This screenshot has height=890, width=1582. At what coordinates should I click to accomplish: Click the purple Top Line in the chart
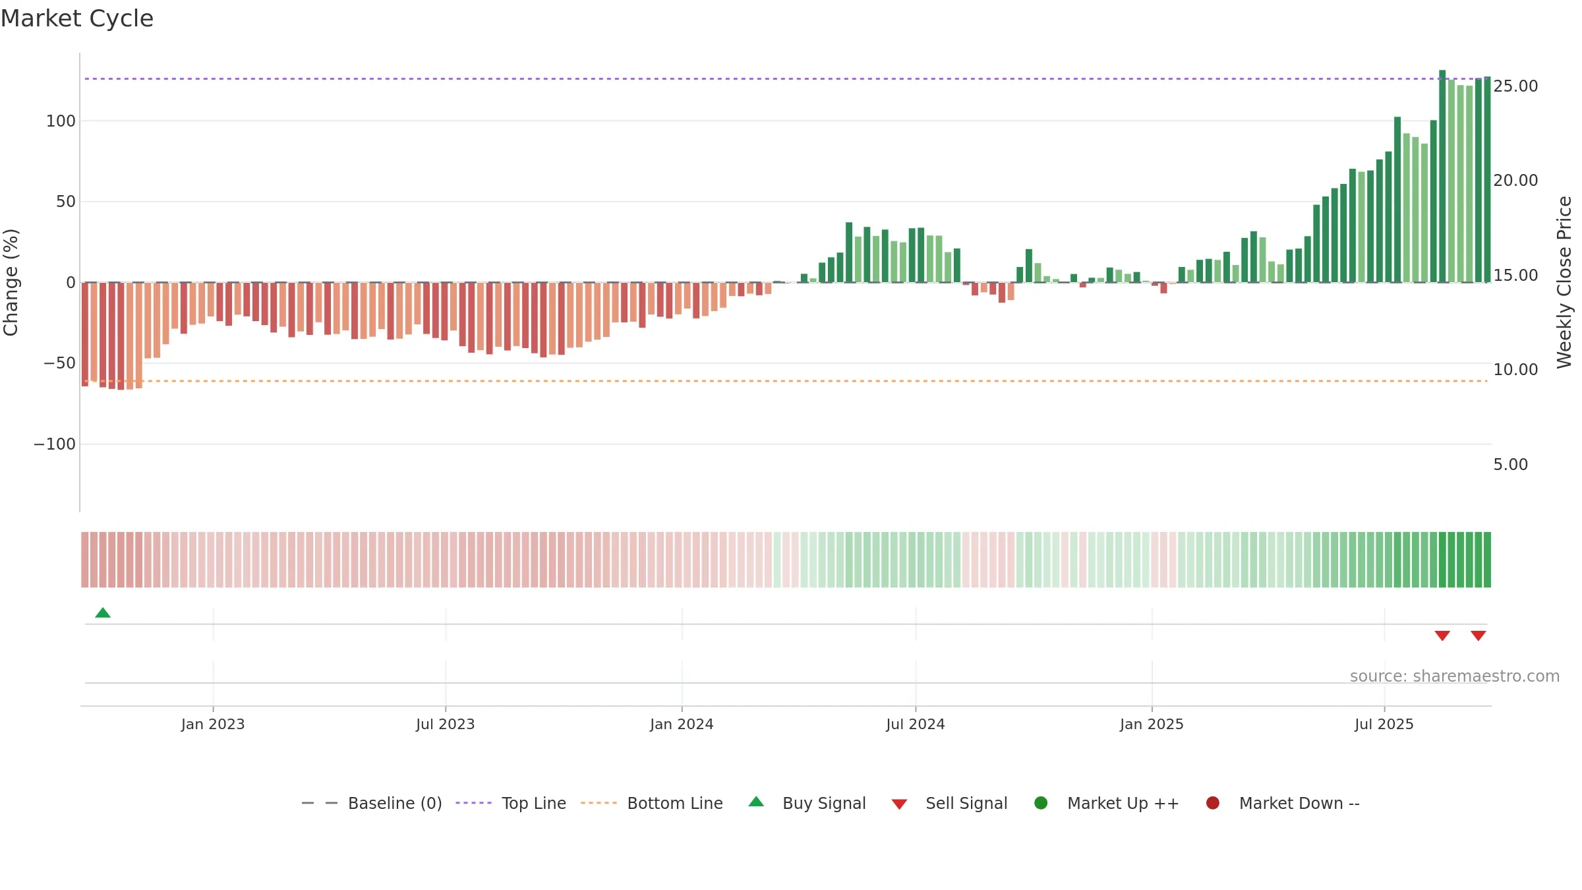coord(786,79)
